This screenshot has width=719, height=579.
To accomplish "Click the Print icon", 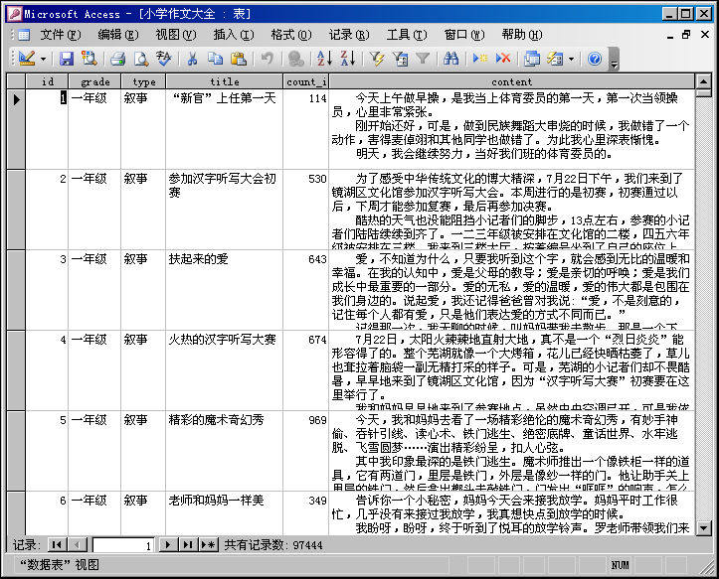I will pyautogui.click(x=118, y=59).
